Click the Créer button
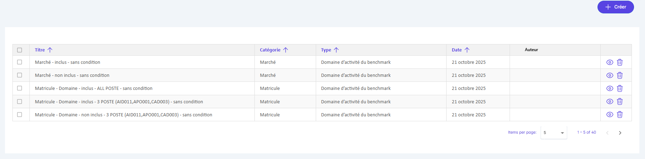645x159 pixels. tap(616, 7)
